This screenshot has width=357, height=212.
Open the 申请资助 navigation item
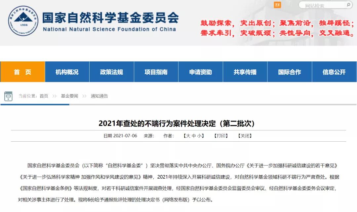(x=201, y=72)
